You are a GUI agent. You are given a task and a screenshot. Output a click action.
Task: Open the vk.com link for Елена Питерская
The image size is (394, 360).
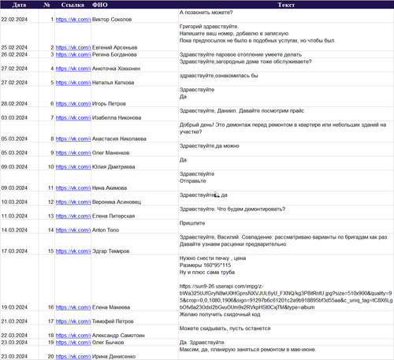pos(73,216)
